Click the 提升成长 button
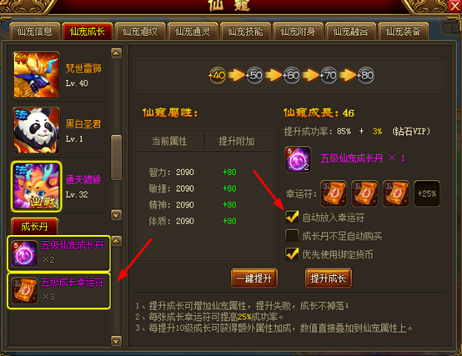This screenshot has width=462, height=356. pos(329,278)
